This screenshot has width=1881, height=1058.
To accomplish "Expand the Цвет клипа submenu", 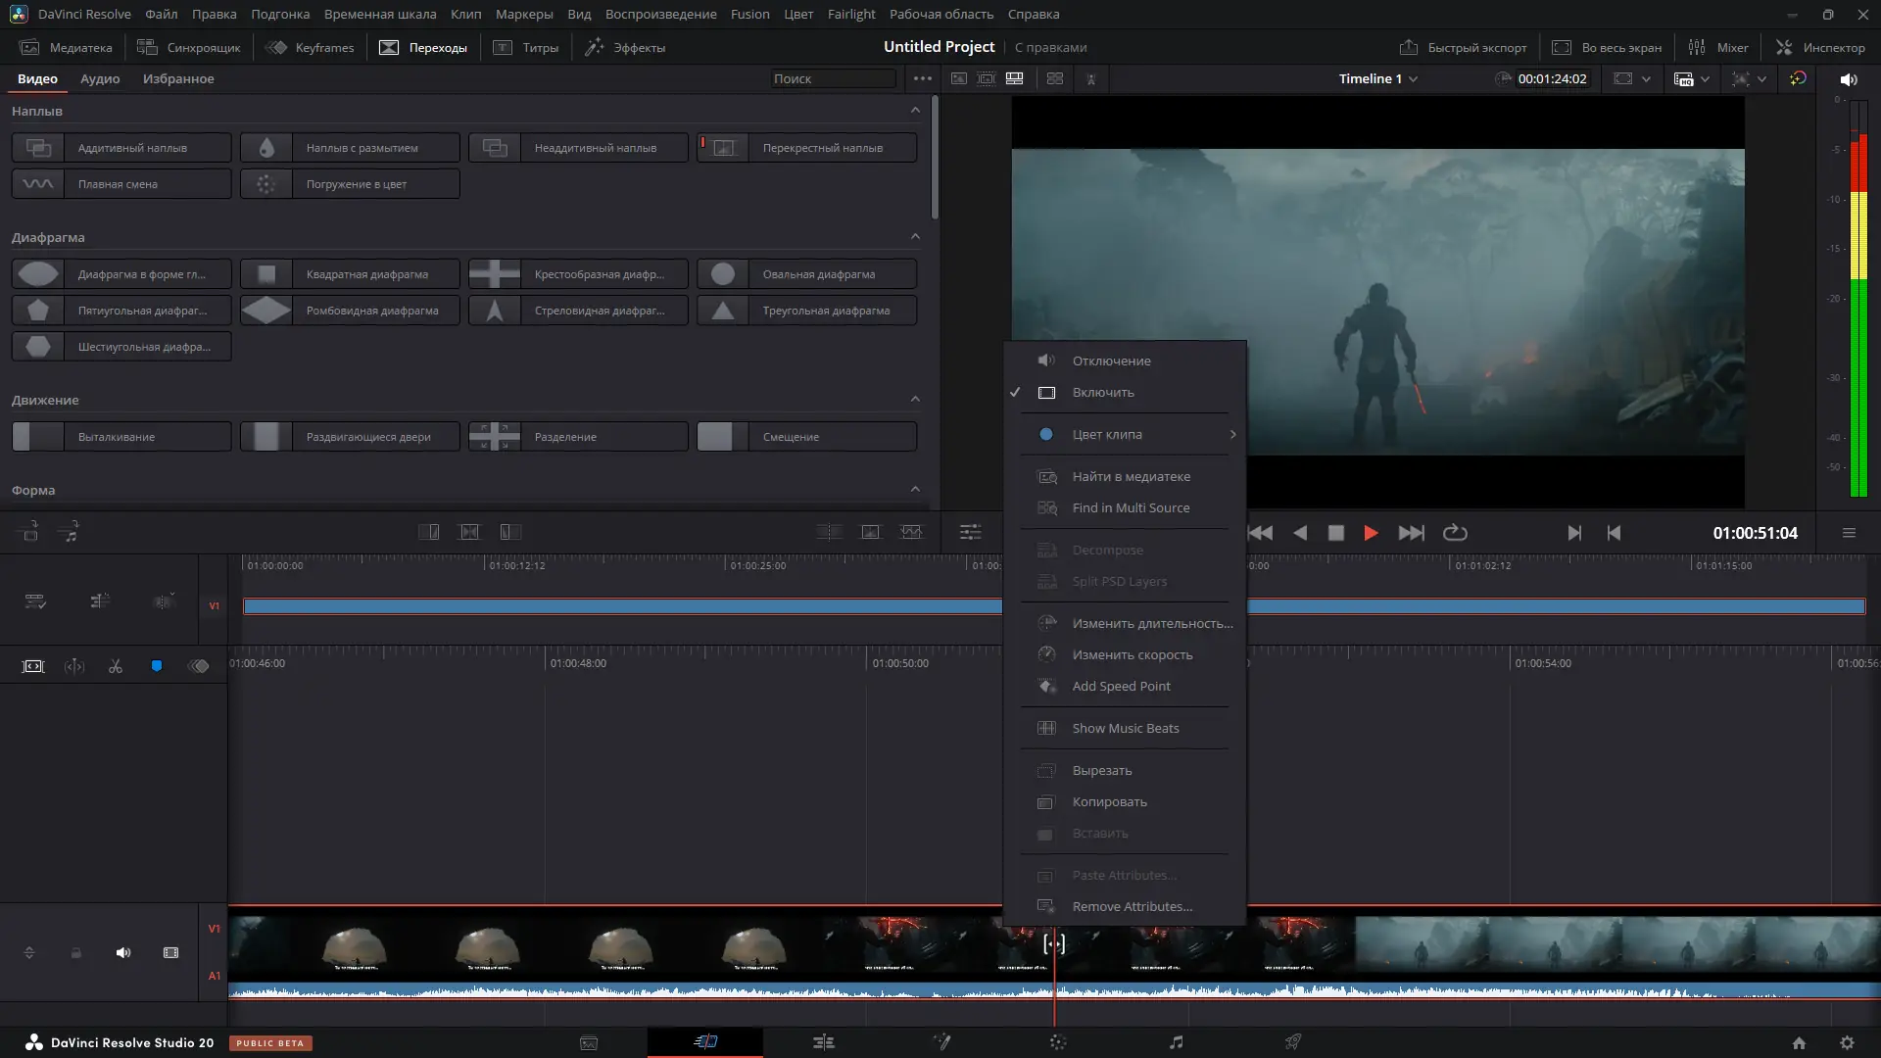I will 1127,434.
